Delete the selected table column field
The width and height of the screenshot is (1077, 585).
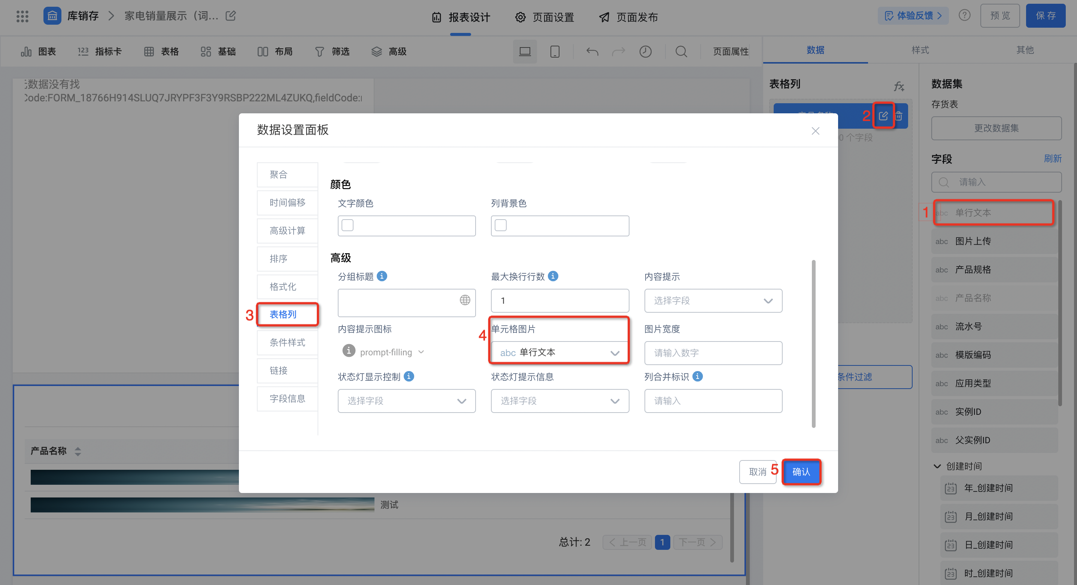pyautogui.click(x=899, y=116)
